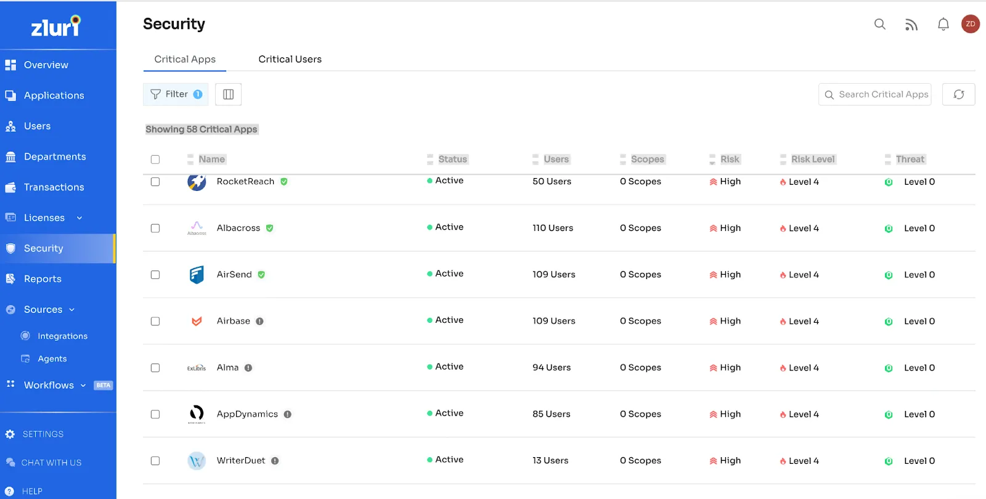The width and height of the screenshot is (986, 499).
Task: Click the RocketReach app logo
Action: click(197, 182)
